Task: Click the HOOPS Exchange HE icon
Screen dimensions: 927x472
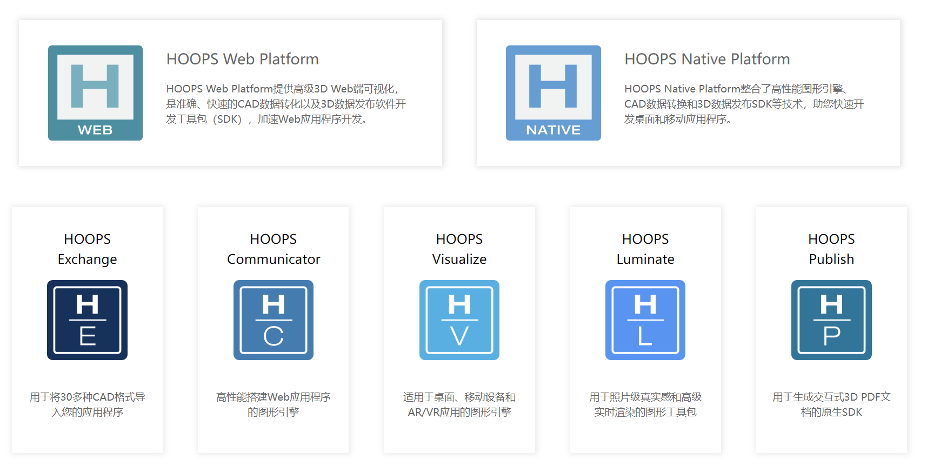Action: tap(87, 320)
